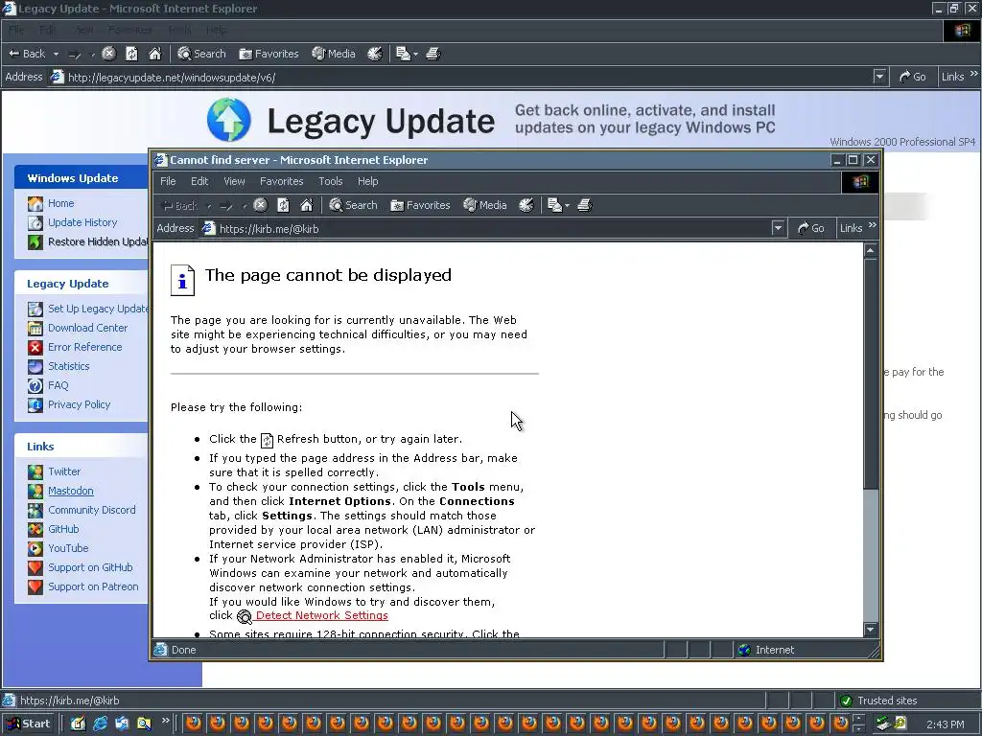Viewport: 982px width, 736px height.
Task: Click the Home icon in the Legacy Update window toolbar
Action: pos(154,54)
